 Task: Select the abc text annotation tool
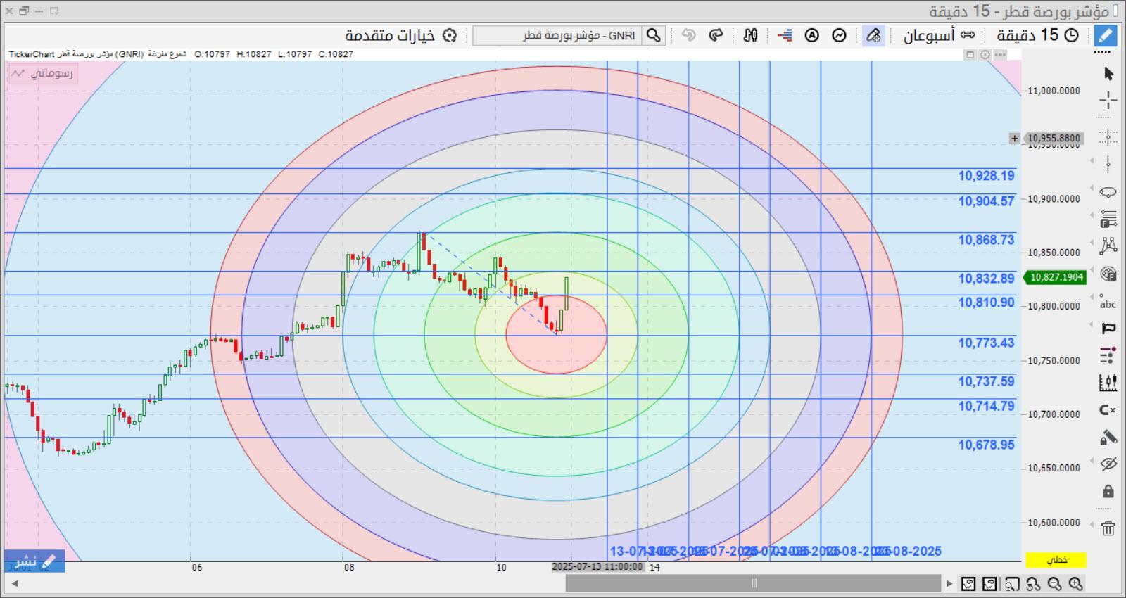pos(1108,301)
